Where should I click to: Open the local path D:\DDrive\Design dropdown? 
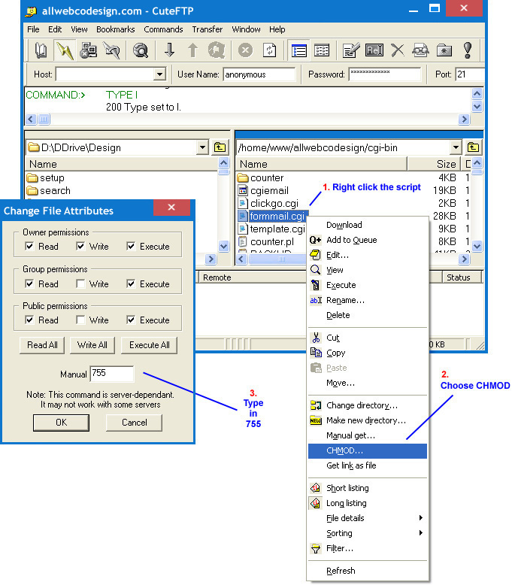point(201,147)
